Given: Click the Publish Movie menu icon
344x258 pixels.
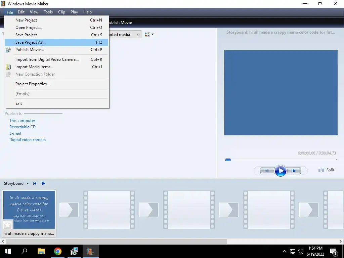Looking at the screenshot, I should coord(8,50).
